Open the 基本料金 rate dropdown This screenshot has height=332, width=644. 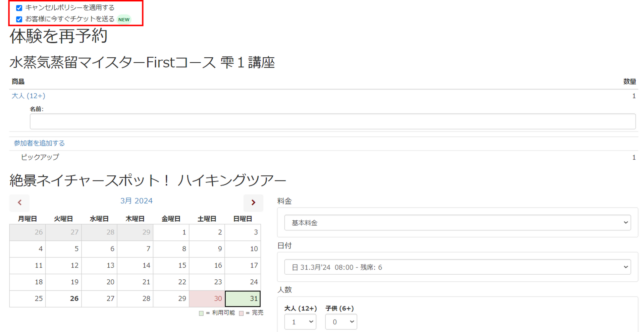[x=457, y=223]
